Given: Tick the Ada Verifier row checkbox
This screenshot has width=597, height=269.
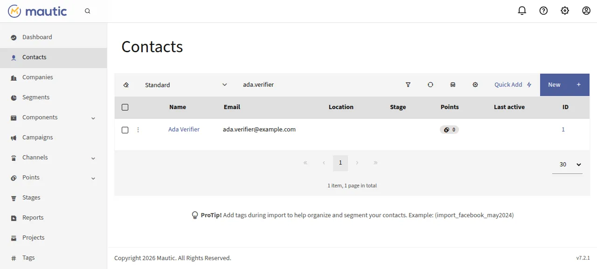Looking at the screenshot, I should tap(125, 130).
